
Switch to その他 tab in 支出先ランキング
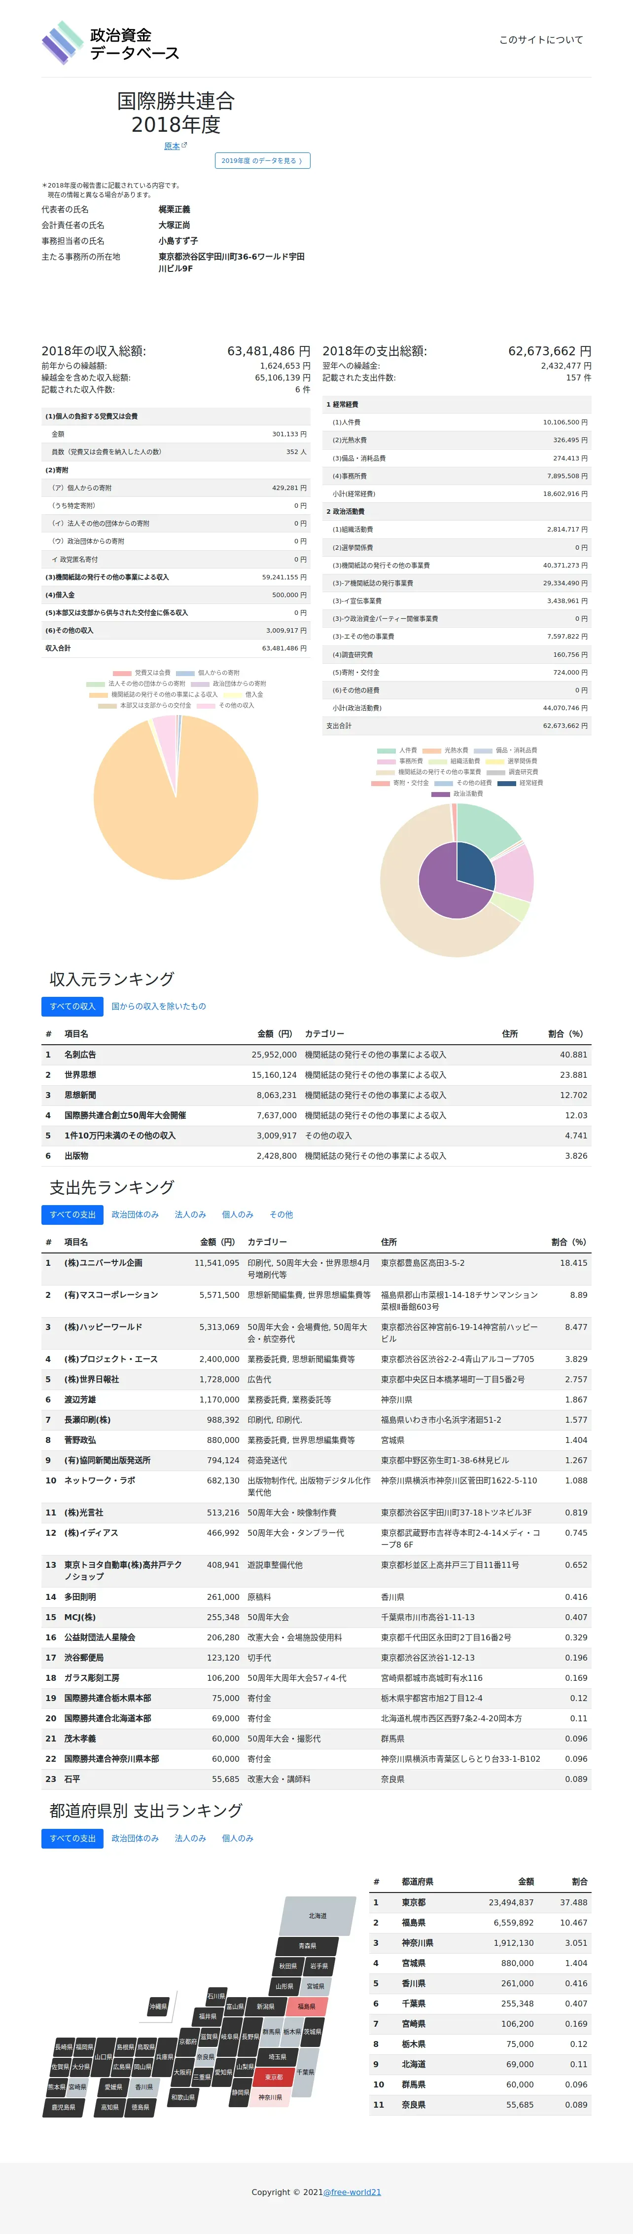(x=281, y=1214)
